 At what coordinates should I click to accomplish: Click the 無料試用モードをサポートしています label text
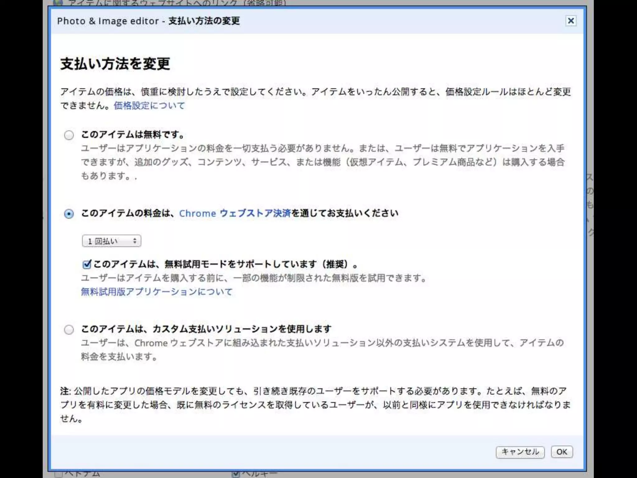pos(225,264)
